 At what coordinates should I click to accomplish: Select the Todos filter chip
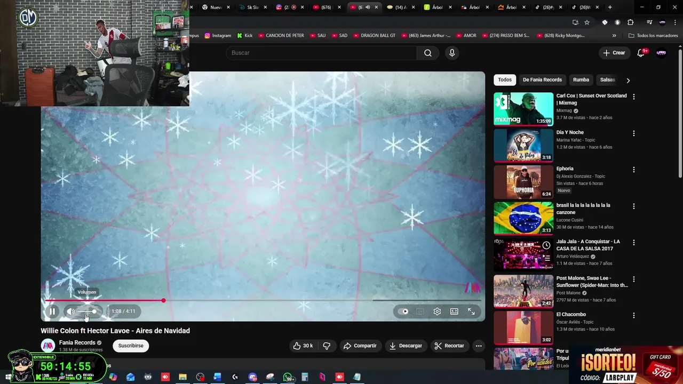(x=505, y=80)
